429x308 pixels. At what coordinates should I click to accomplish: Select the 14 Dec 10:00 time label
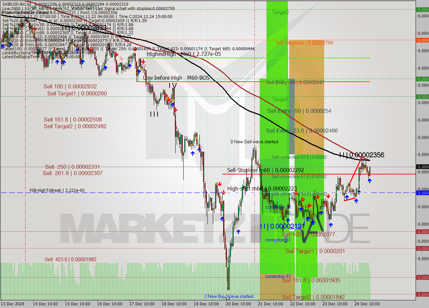click(x=45, y=304)
